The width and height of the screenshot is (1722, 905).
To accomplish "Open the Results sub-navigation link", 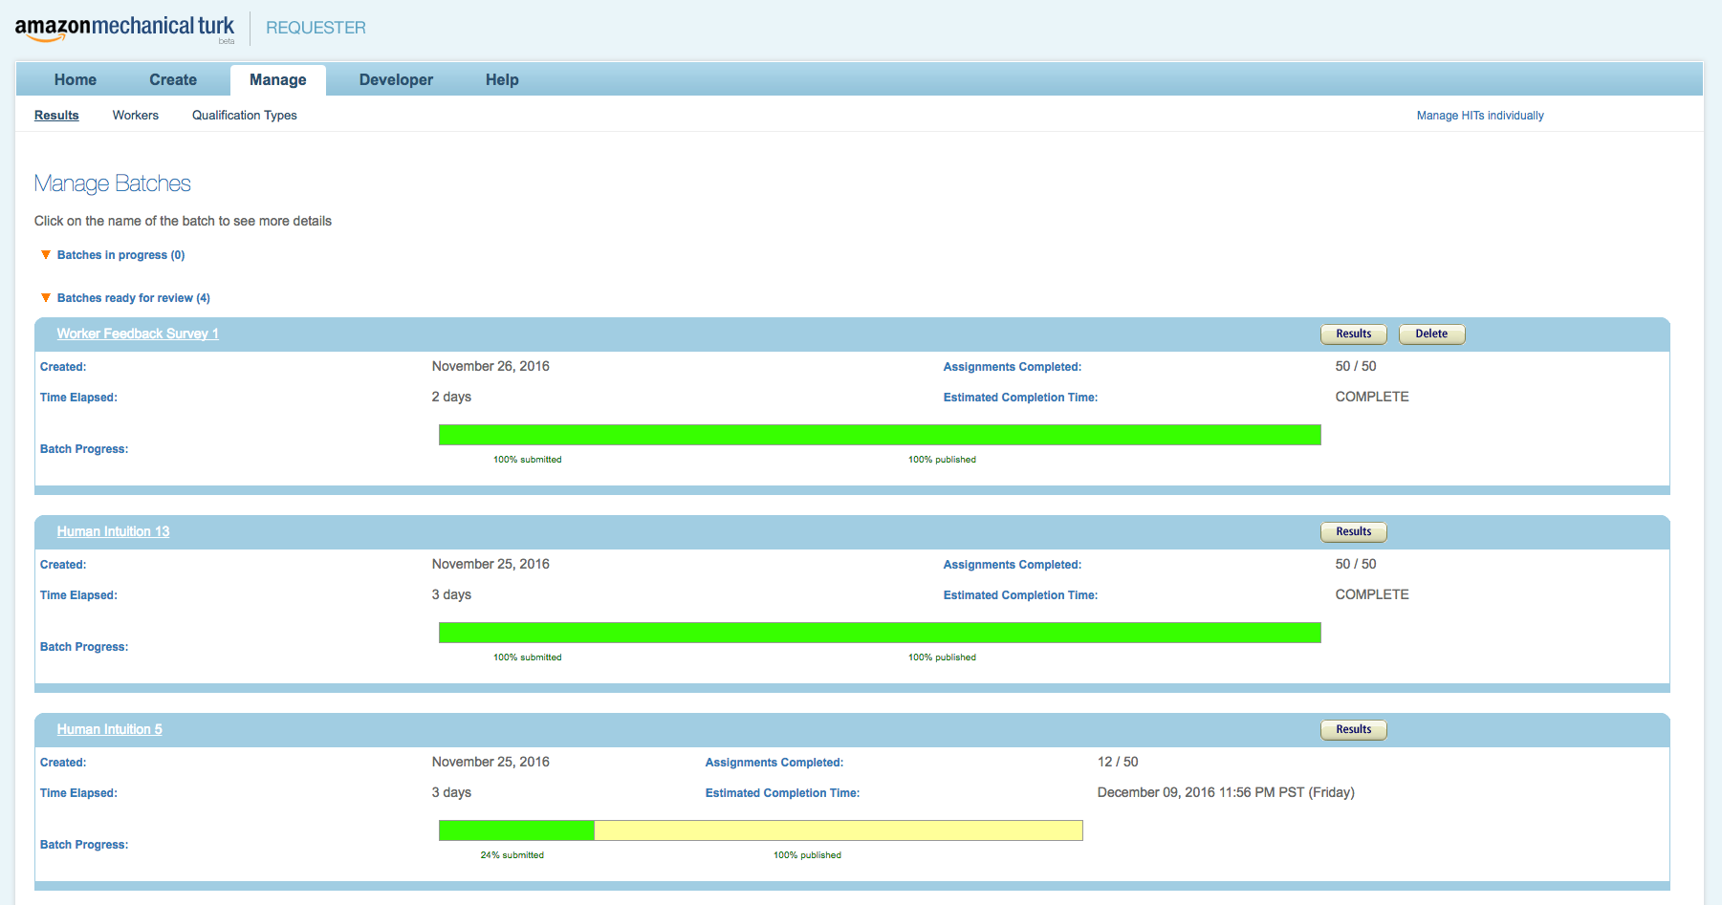I will tap(56, 116).
